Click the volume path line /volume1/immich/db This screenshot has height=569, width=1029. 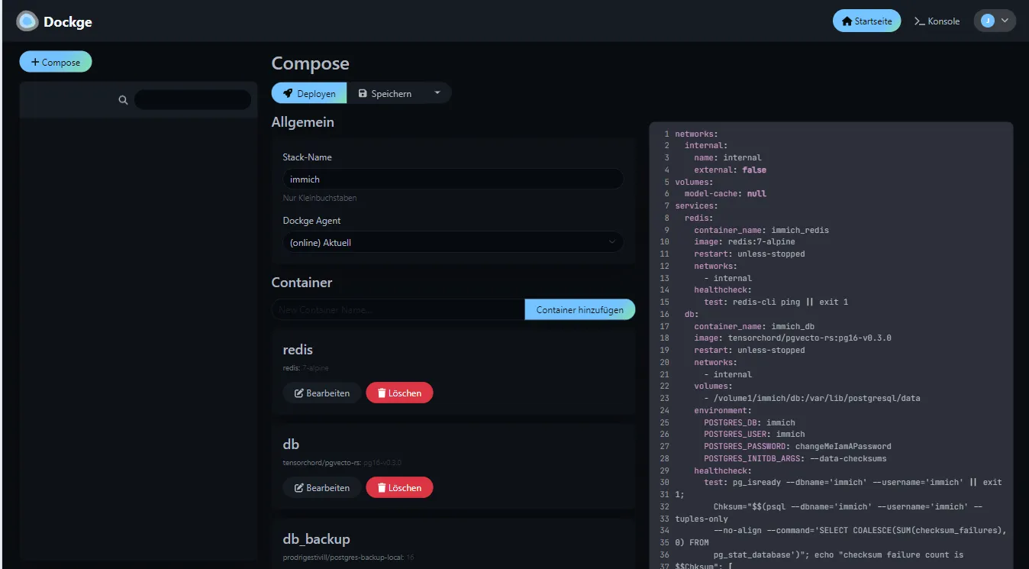811,398
